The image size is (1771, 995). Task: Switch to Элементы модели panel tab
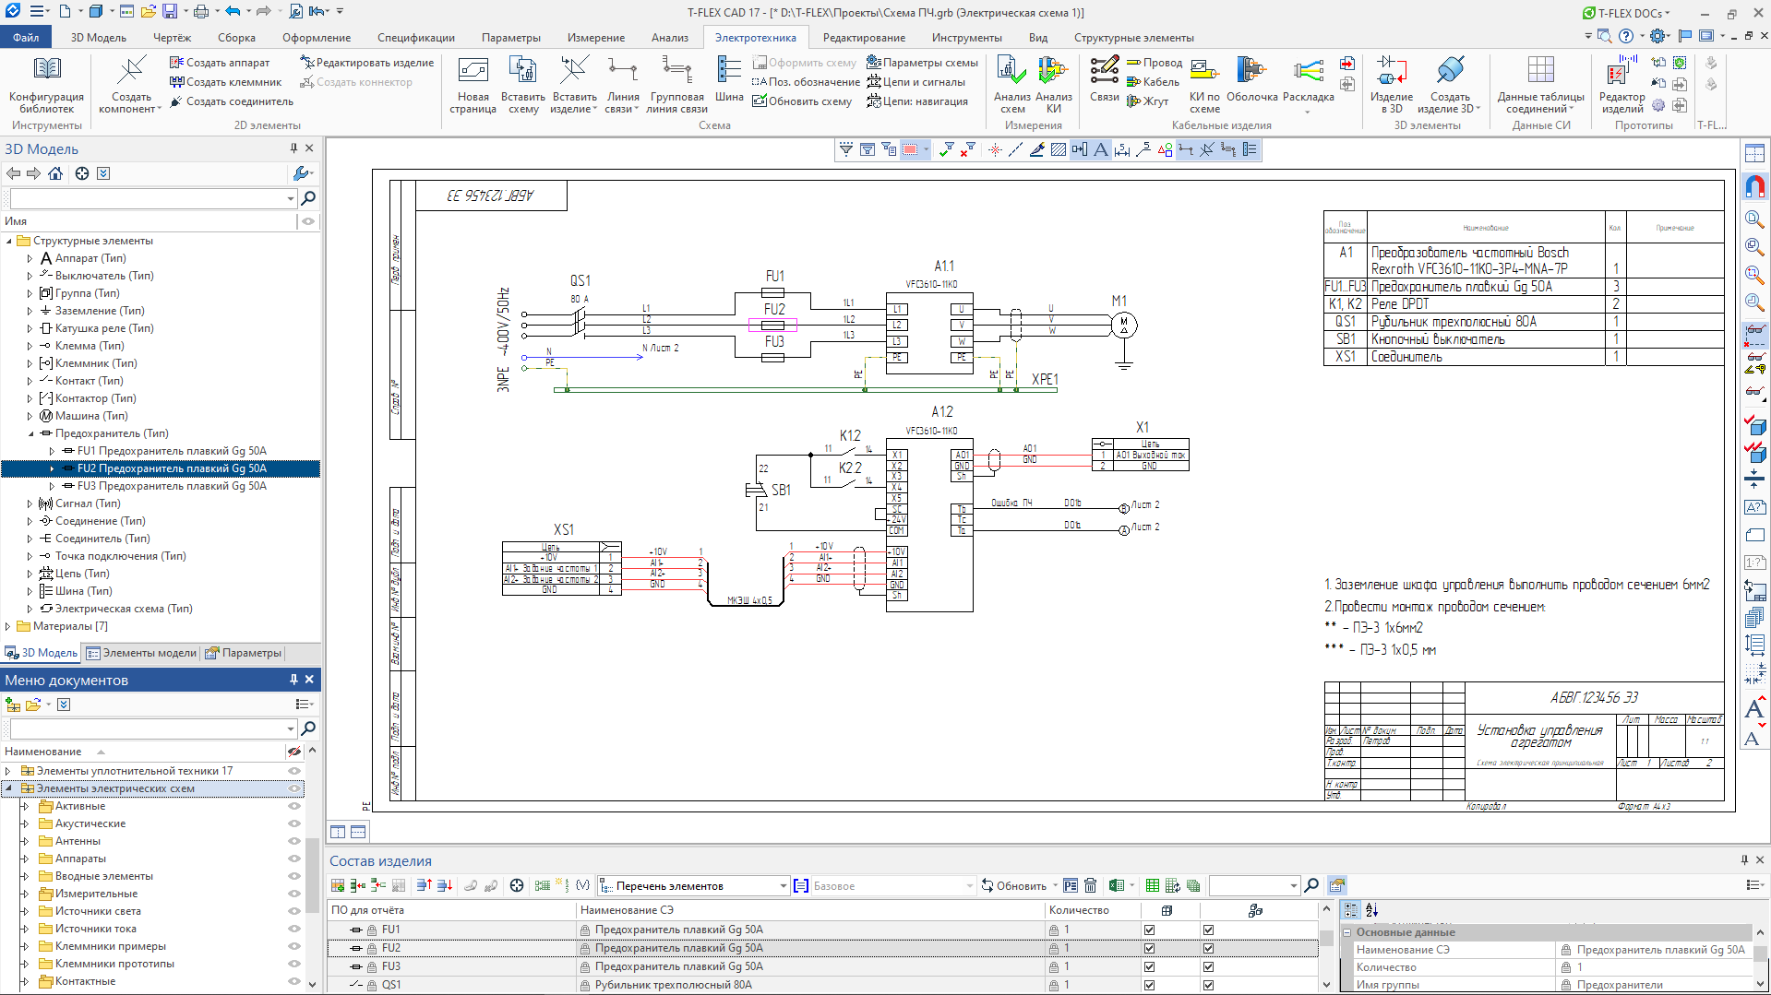click(142, 653)
